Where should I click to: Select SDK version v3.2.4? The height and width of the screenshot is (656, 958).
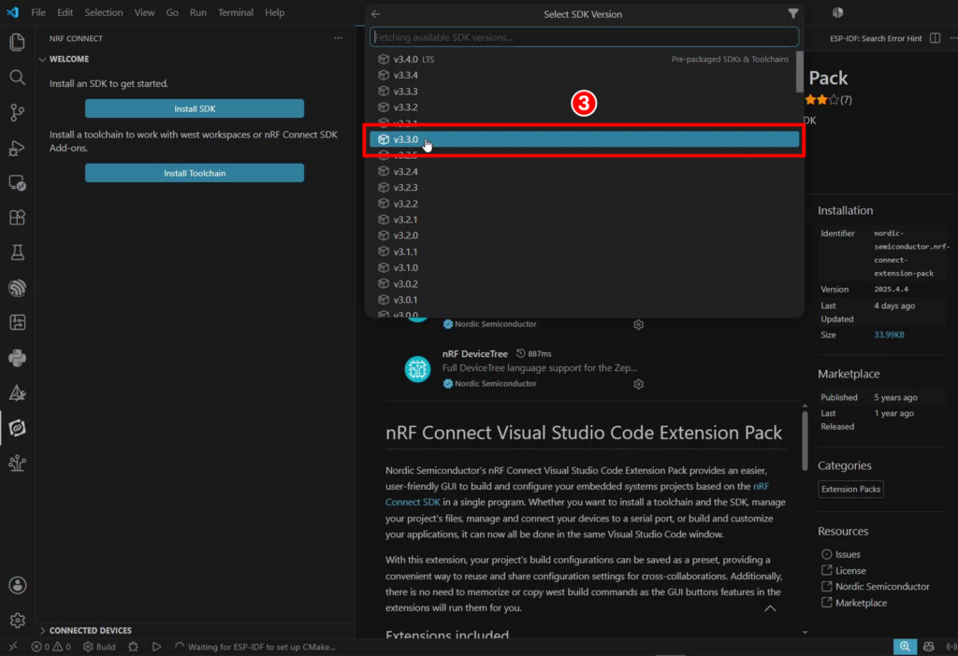coord(584,171)
